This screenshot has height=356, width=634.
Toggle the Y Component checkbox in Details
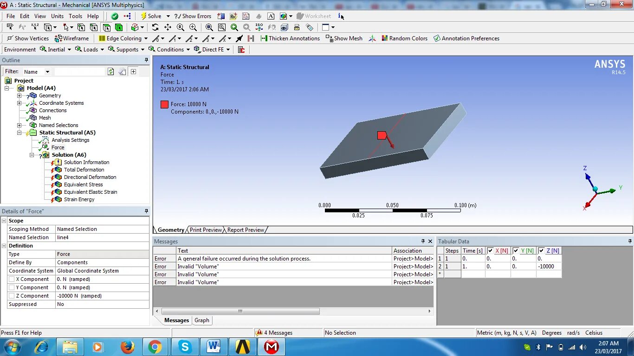pyautogui.click(x=12, y=287)
